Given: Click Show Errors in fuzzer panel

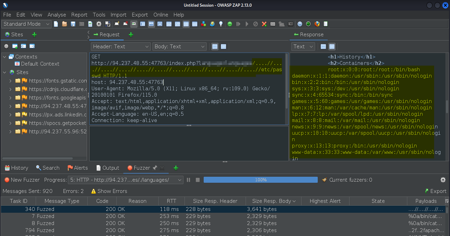Looking at the screenshot, I should (109, 191).
